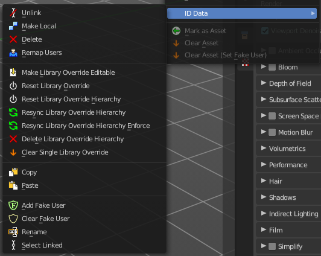Screen dimensions: 321x256
Task: Click the Mark as Asset green arrow icon
Action: click(x=176, y=31)
